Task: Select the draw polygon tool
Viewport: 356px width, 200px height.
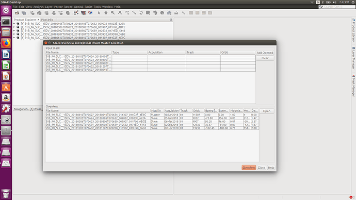Action: 155,13
